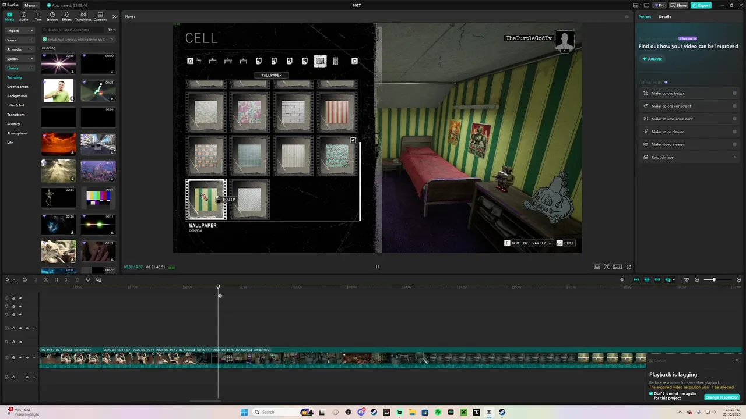Expand more panel tabs with double arrow
Viewport: 746px width, 419px height.
tap(115, 16)
